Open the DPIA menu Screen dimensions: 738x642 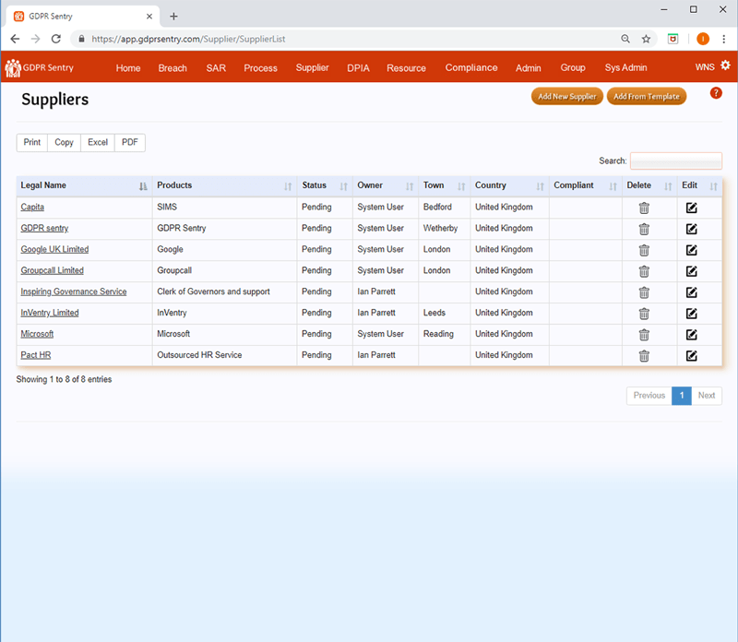tap(358, 68)
